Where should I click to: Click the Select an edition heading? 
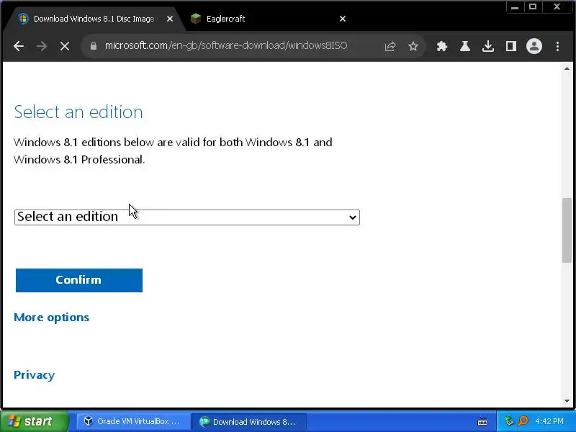pyautogui.click(x=78, y=112)
